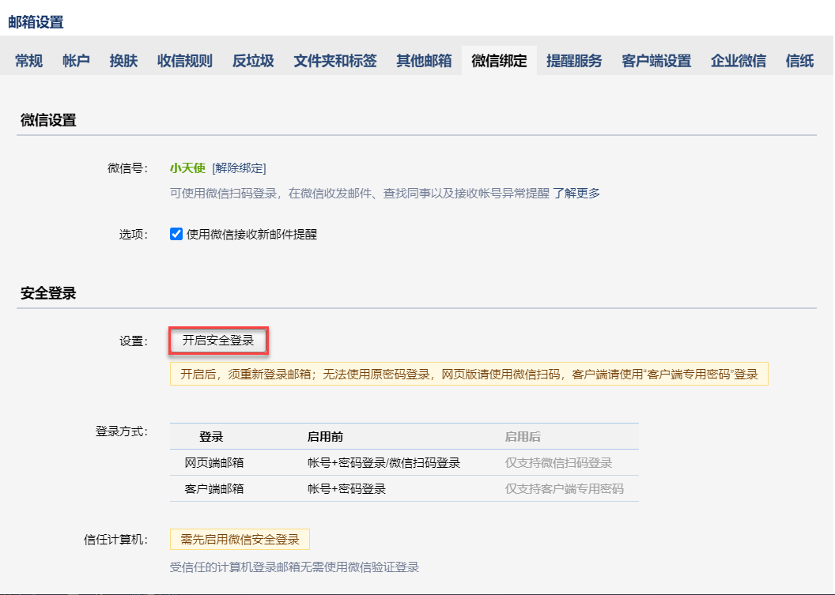The height and width of the screenshot is (595, 835).
Task: Select the 网页端邮箱 table cell
Action: click(214, 462)
